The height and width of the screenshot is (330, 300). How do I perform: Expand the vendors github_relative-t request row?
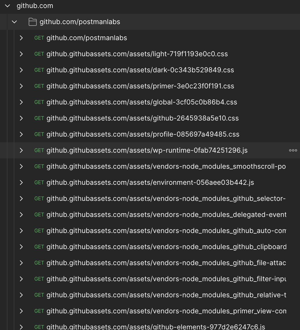click(21, 295)
